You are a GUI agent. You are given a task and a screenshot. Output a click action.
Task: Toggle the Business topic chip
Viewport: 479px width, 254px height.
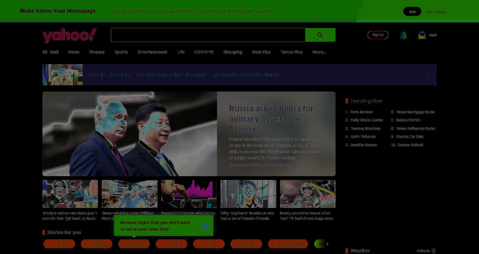point(246,244)
